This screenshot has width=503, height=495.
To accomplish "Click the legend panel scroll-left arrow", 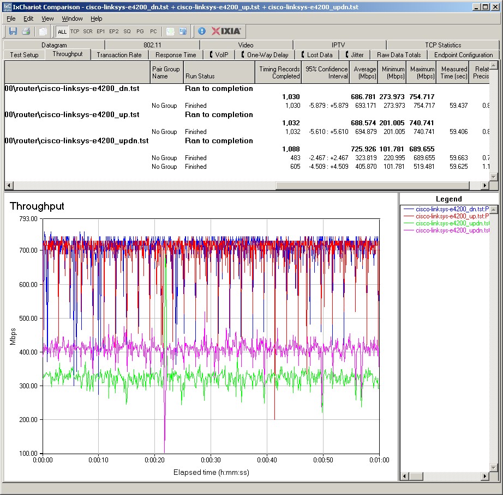I will tap(404, 476).
